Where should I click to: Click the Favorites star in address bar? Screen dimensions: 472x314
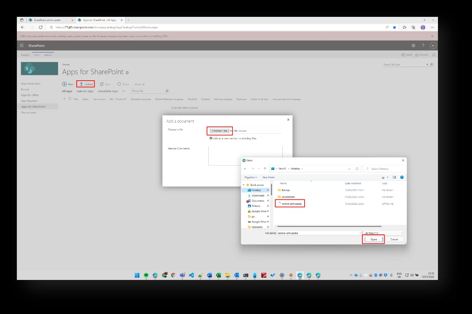pos(395,27)
